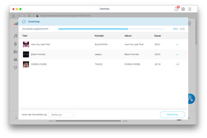Click artist name TWICE
Image resolution: width=207 pixels, height=138 pixels.
[x=99, y=64]
